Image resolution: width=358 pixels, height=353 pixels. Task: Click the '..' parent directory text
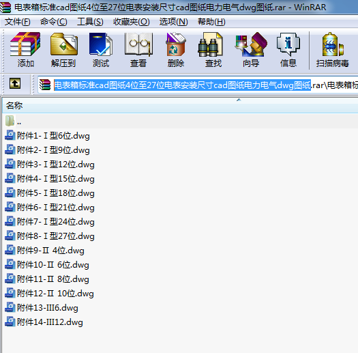(19, 123)
